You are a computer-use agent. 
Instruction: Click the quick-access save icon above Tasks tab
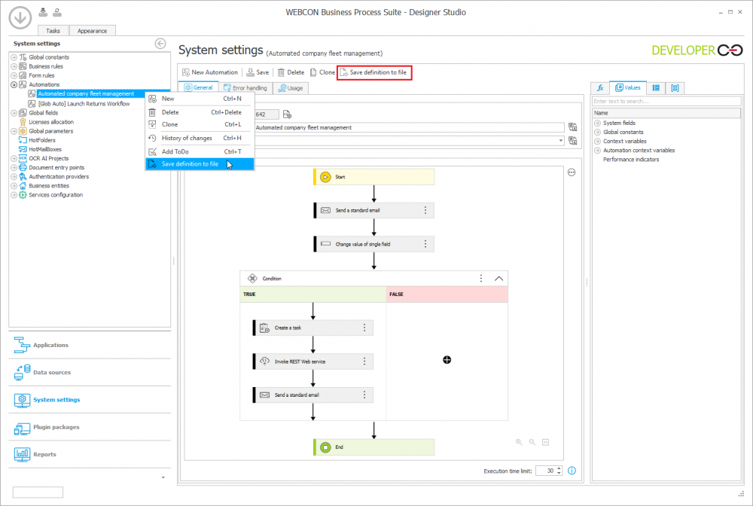(43, 13)
